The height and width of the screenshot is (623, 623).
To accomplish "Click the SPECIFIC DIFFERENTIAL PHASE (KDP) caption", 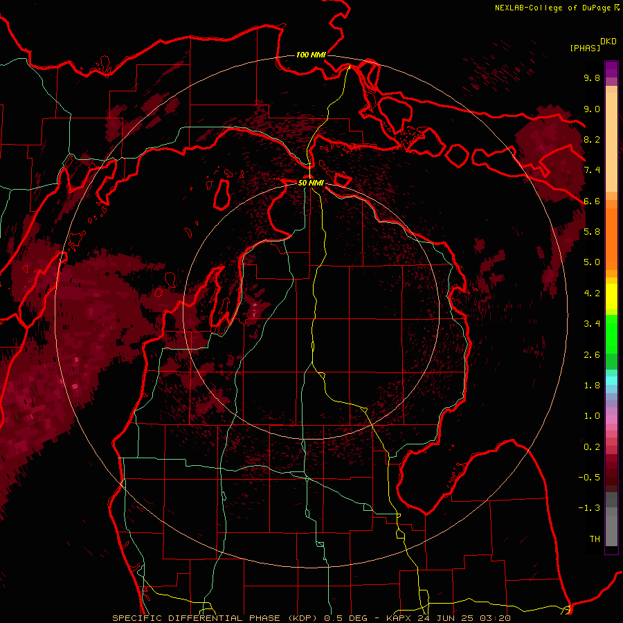I will [217, 618].
